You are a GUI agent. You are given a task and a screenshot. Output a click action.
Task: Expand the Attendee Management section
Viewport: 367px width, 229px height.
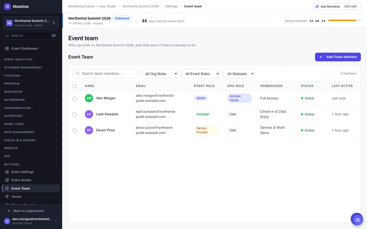tap(31, 67)
